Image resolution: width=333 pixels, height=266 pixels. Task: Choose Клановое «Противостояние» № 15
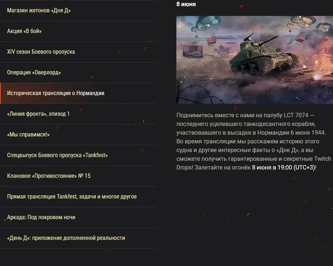coord(78,176)
